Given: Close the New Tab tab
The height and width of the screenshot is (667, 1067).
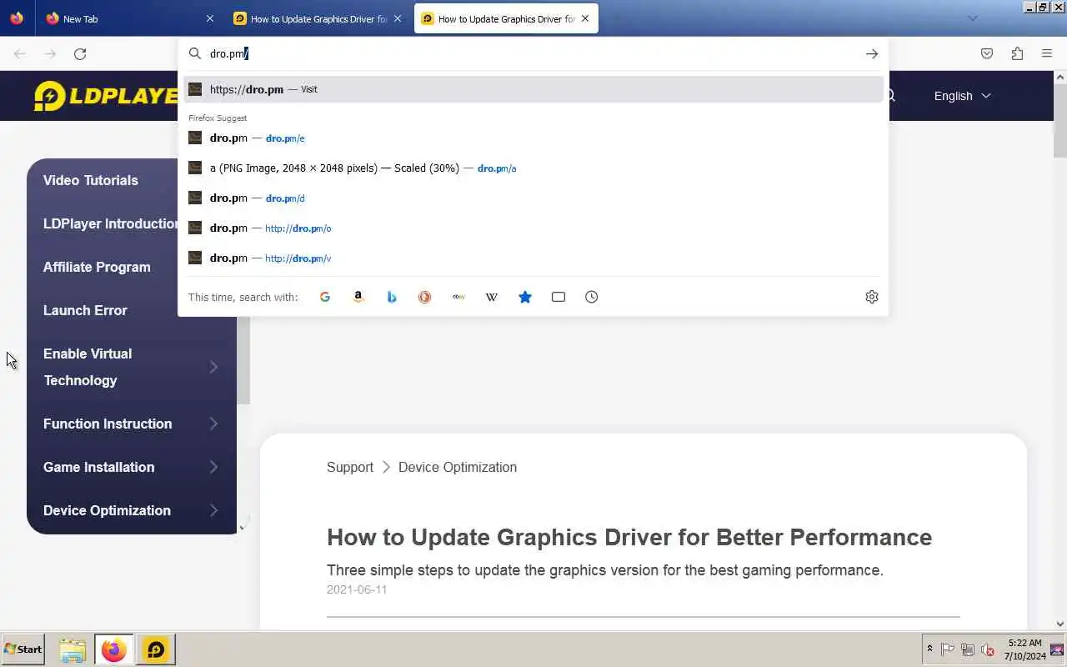Looking at the screenshot, I should [x=209, y=18].
